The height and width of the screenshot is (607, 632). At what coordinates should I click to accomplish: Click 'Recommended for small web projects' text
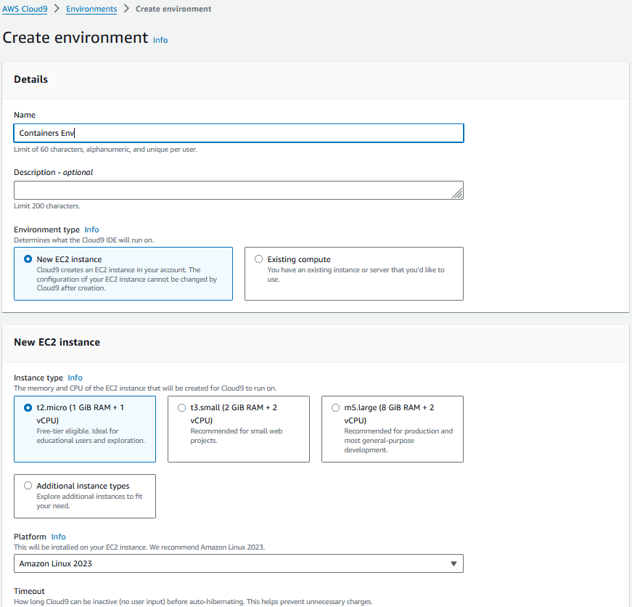click(x=237, y=436)
